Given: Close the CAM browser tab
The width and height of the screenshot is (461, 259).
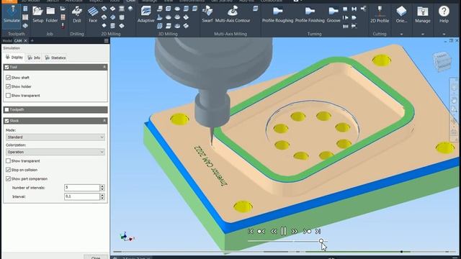Looking at the screenshot, I should pos(26,41).
